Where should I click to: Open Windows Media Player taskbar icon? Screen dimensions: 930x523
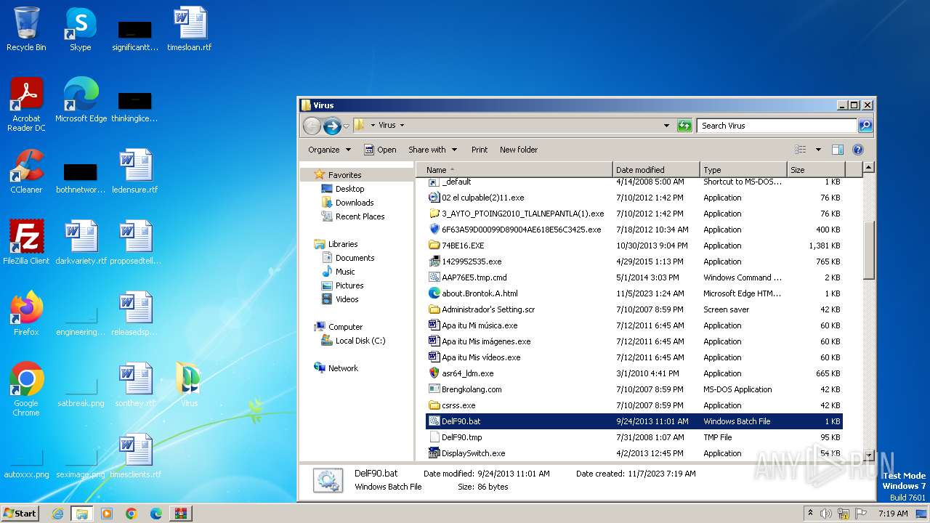pos(107,514)
